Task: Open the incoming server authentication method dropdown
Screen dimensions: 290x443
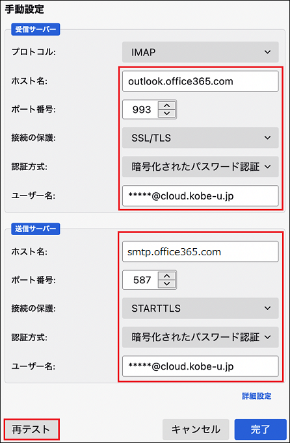Action: pos(200,167)
